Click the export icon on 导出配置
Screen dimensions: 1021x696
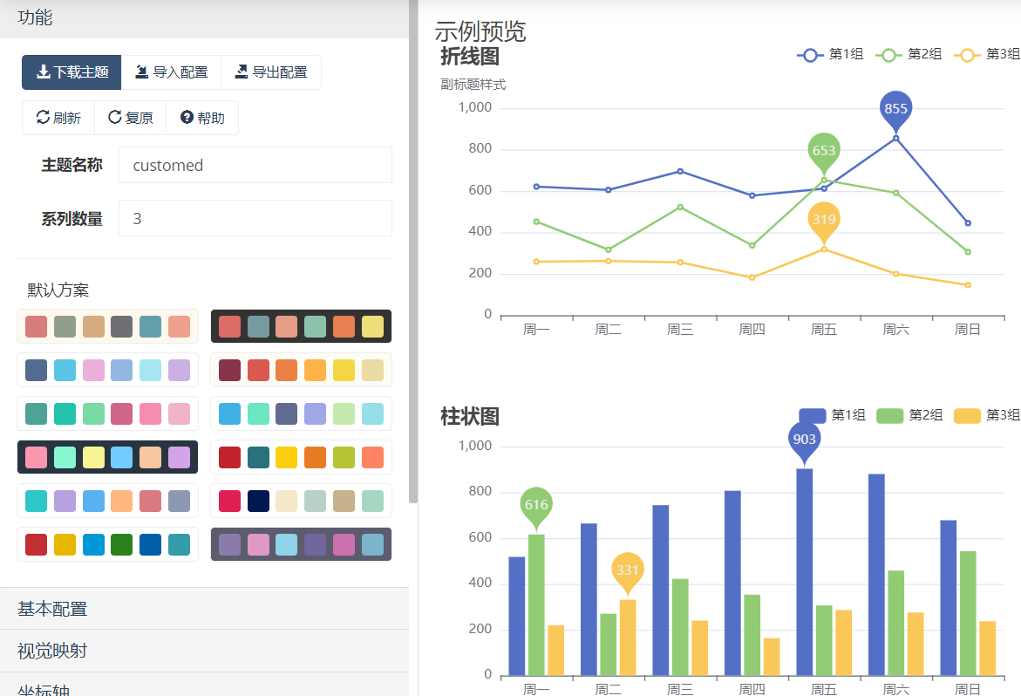point(241,72)
